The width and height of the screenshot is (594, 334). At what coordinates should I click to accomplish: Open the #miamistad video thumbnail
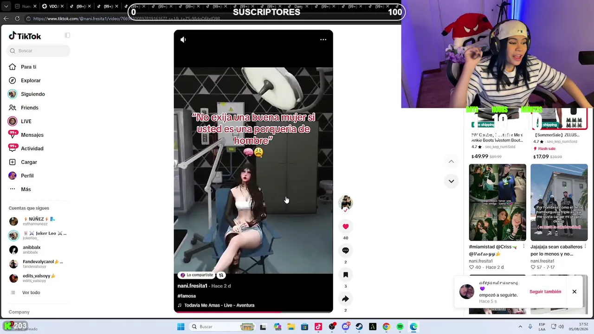[497, 202]
